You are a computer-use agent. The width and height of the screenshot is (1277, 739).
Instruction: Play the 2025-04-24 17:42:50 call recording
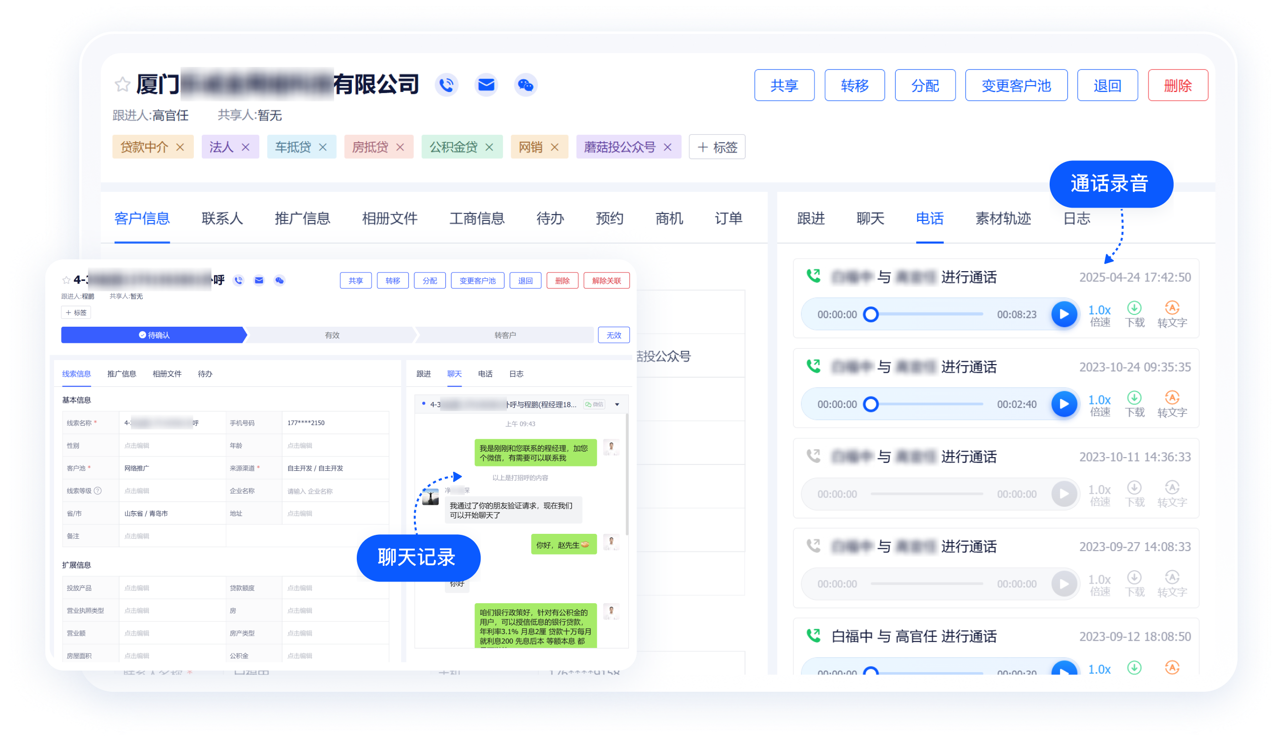pos(1063,314)
